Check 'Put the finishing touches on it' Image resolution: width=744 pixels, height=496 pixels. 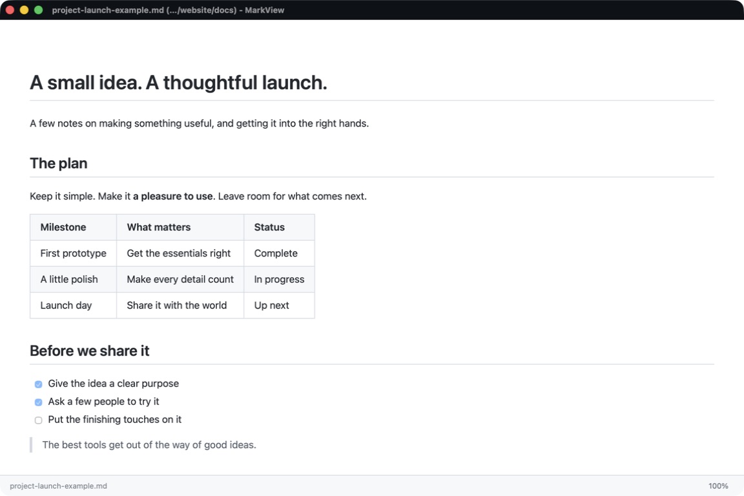coord(39,420)
